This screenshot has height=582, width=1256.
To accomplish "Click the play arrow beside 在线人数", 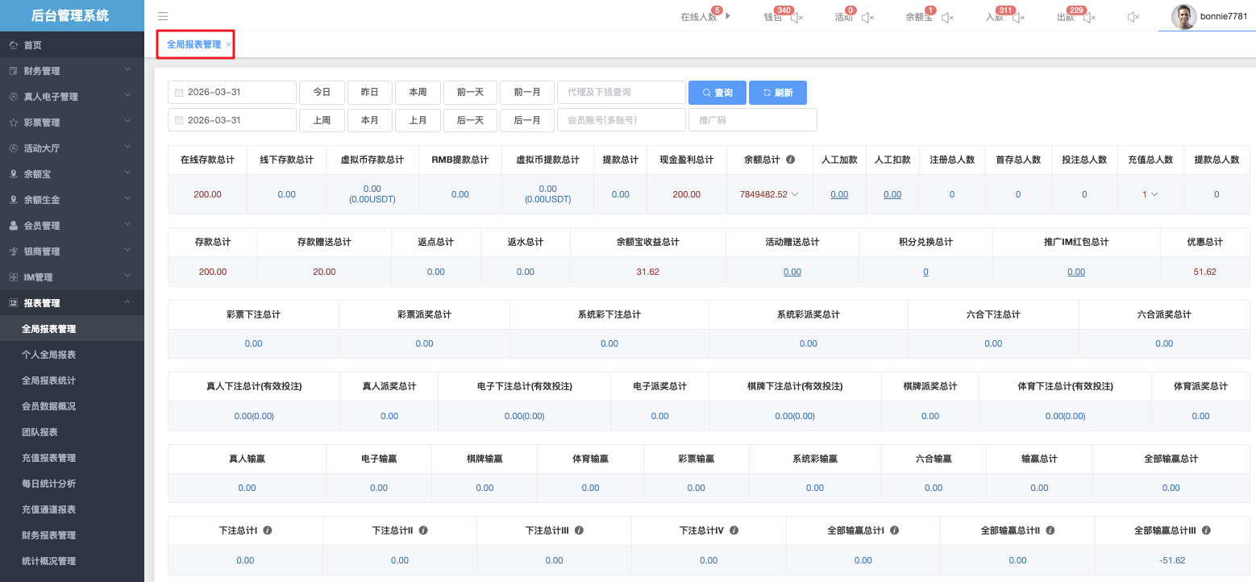I will pyautogui.click(x=729, y=16).
